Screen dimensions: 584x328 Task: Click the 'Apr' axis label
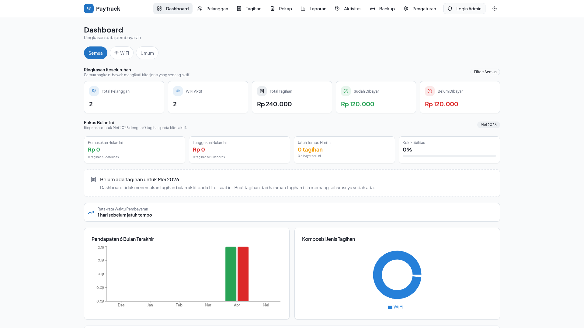[x=237, y=305]
